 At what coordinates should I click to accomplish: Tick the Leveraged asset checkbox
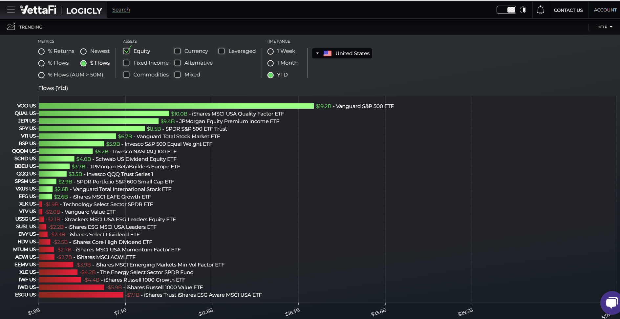(222, 51)
